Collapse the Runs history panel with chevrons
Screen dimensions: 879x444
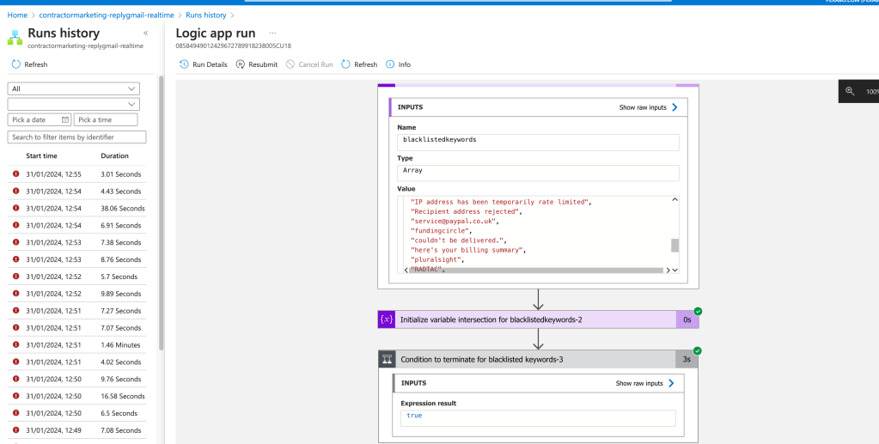[x=146, y=33]
